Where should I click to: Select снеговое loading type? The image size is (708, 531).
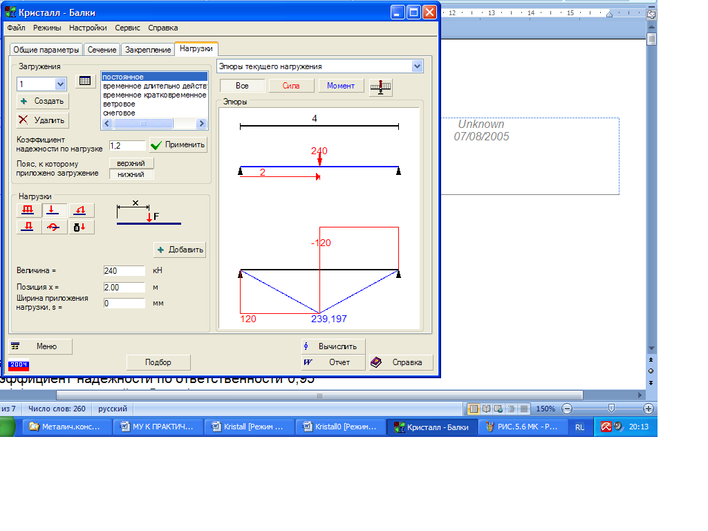(x=154, y=113)
